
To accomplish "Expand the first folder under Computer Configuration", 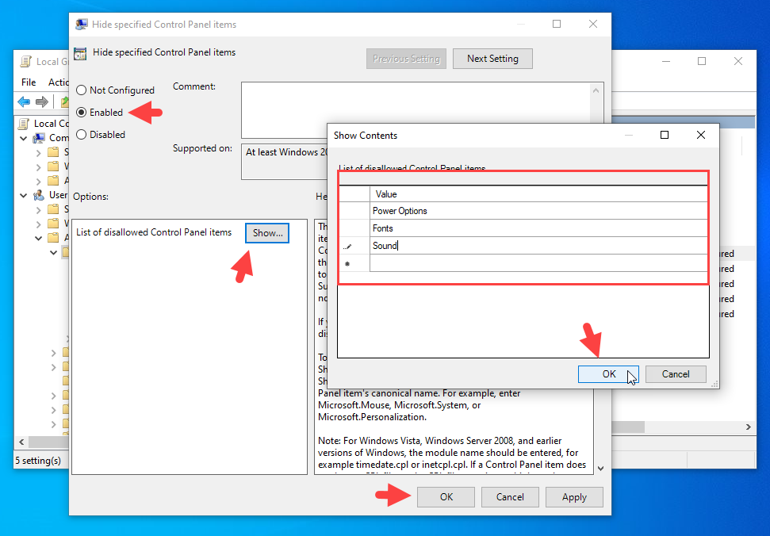I will (38, 153).
